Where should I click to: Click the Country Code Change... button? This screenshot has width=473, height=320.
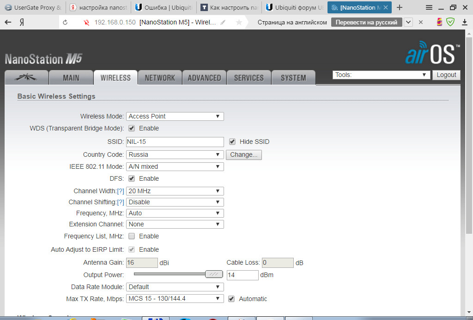244,155
